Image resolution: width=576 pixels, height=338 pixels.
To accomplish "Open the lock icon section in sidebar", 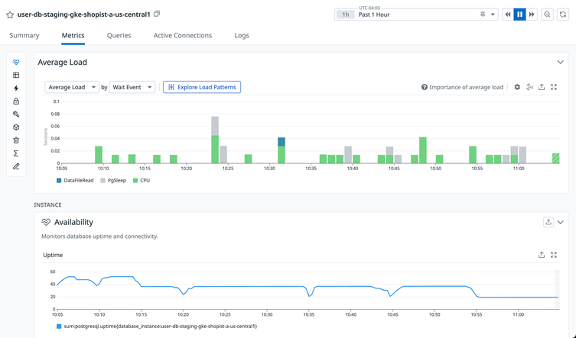I will (x=16, y=101).
